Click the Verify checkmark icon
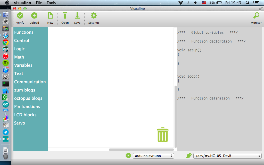 [20, 16]
